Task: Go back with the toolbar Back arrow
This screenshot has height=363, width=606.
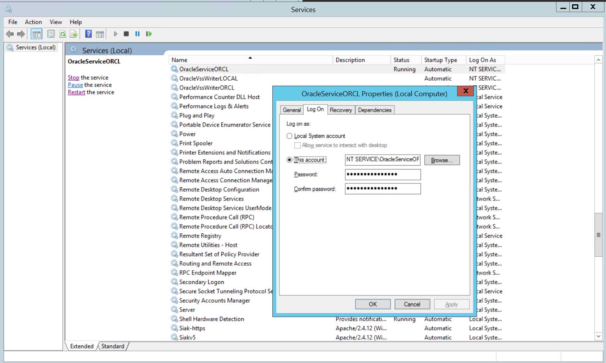Action: pos(10,34)
